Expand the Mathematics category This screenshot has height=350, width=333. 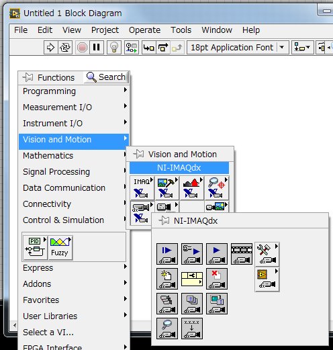tap(73, 156)
